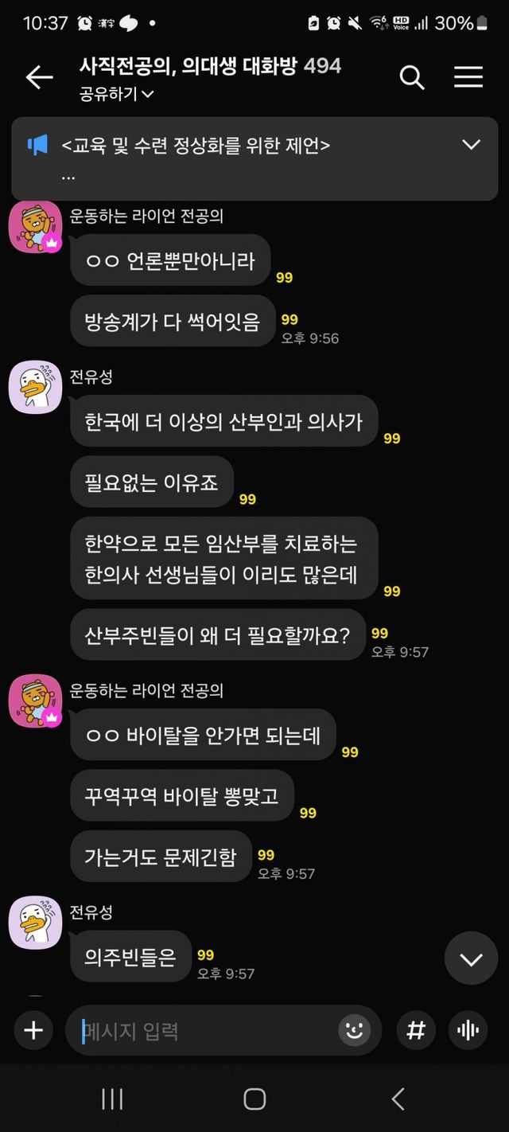509x1132 pixels.
Task: Open chat search with magnifier icon
Action: (x=412, y=77)
